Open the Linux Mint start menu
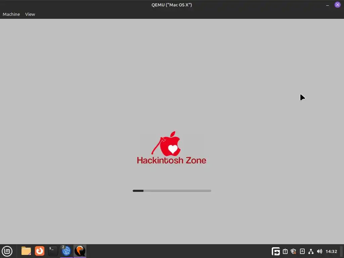344x258 pixels. (x=7, y=251)
